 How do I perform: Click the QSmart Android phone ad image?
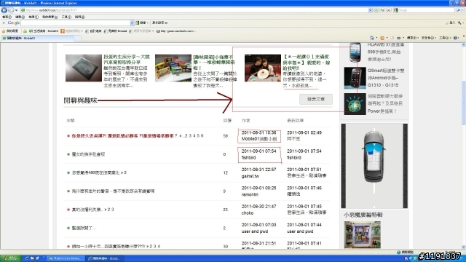coord(355,78)
